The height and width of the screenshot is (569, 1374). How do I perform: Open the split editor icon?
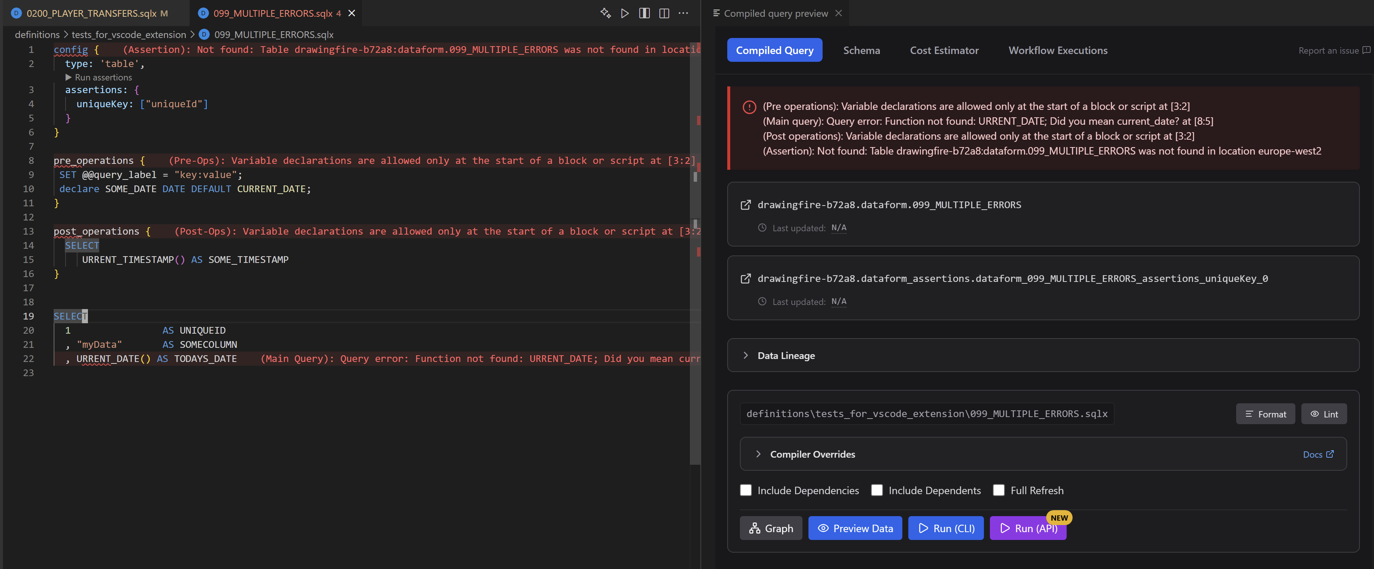[644, 13]
